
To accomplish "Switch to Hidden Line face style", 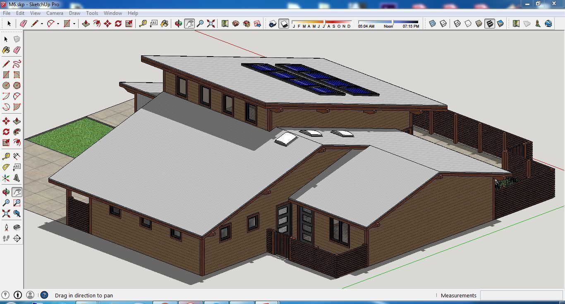I will (x=468, y=24).
